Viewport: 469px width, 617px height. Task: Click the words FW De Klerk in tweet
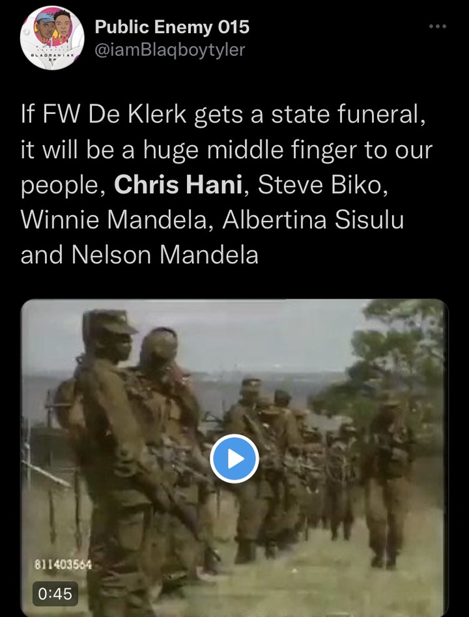[x=114, y=115]
